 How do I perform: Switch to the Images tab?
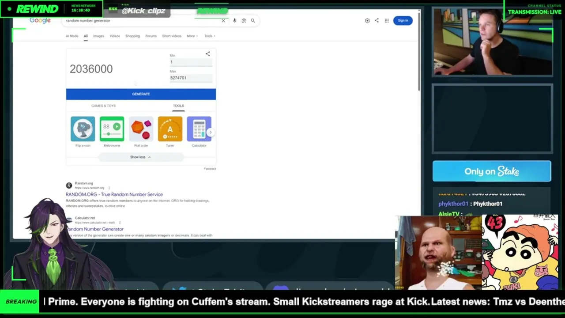pyautogui.click(x=98, y=36)
